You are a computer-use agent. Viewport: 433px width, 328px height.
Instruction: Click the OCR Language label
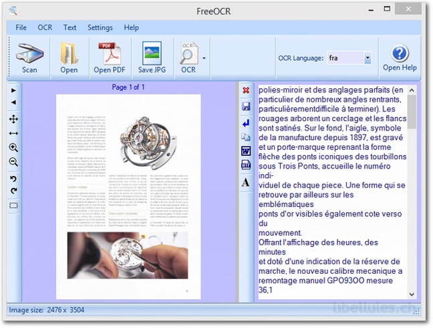(x=301, y=58)
